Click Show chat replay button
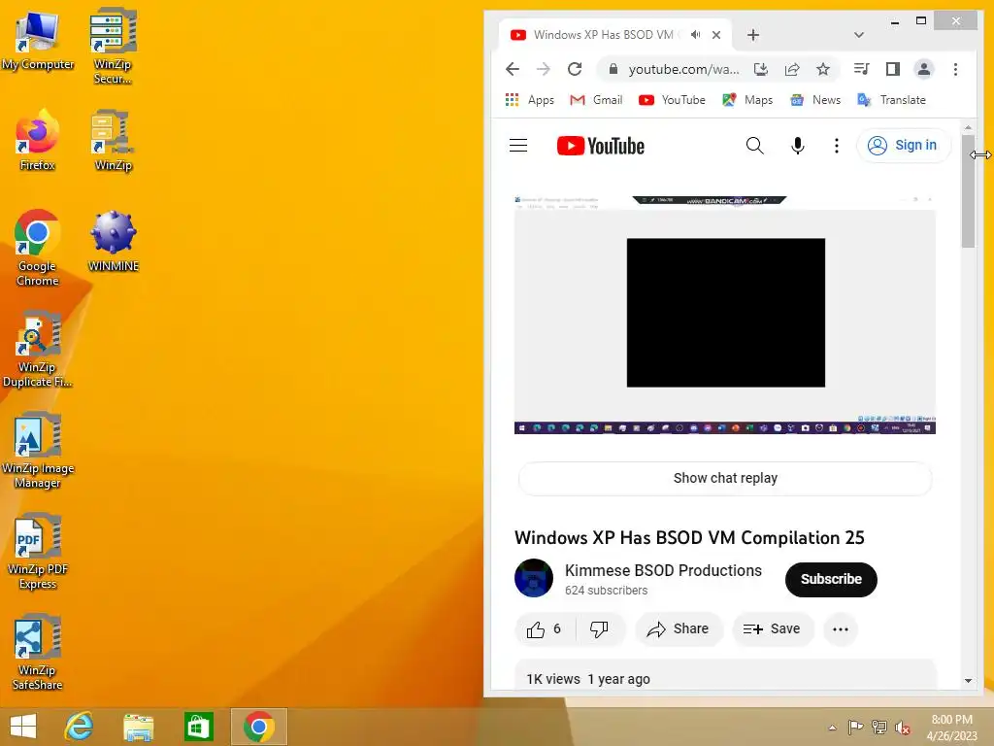The image size is (994, 746). point(725,478)
